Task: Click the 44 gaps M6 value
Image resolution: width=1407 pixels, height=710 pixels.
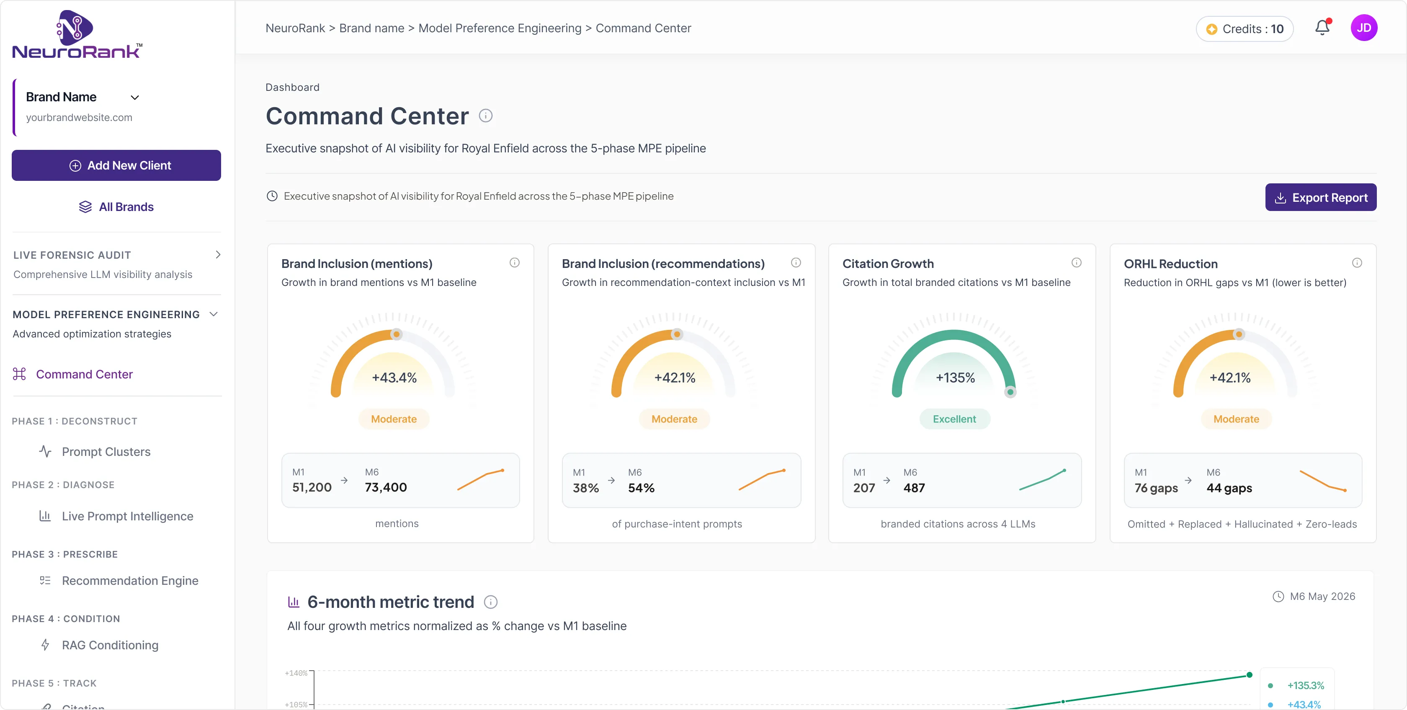Action: 1229,488
